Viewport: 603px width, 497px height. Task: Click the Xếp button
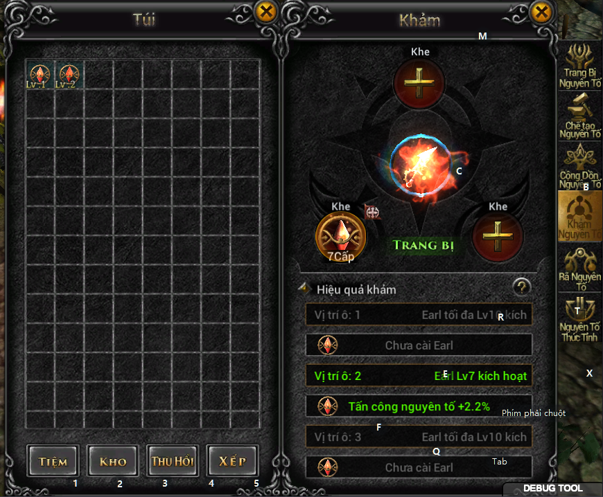(x=232, y=461)
